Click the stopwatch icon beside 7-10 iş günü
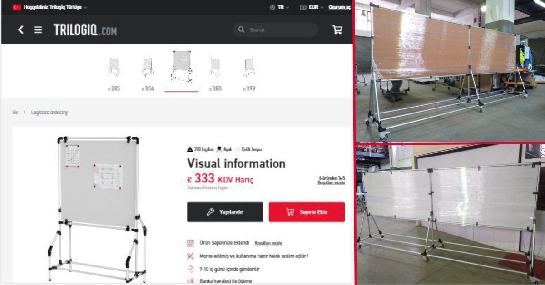The image size is (545, 285). coord(191,269)
